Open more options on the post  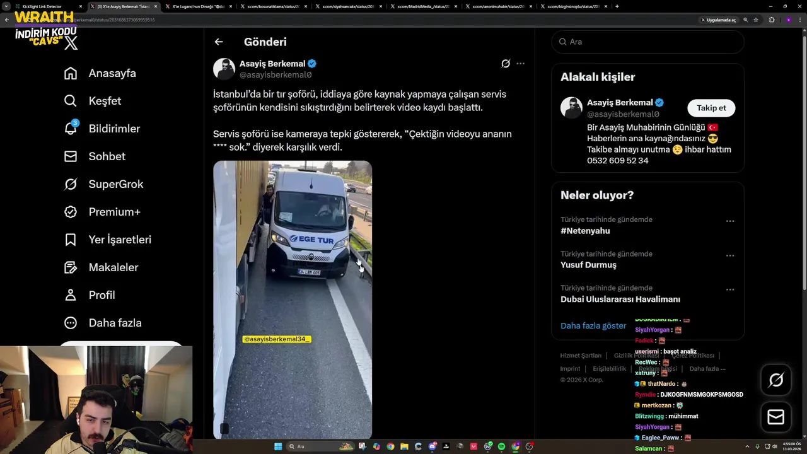pos(520,64)
